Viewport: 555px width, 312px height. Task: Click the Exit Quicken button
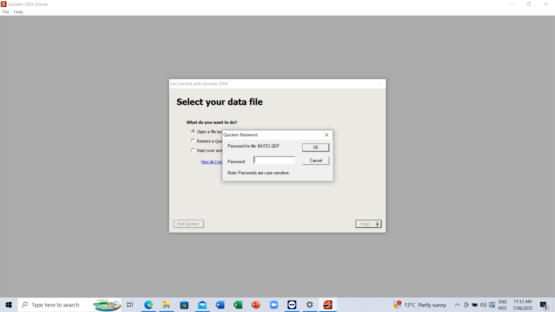[x=188, y=224]
